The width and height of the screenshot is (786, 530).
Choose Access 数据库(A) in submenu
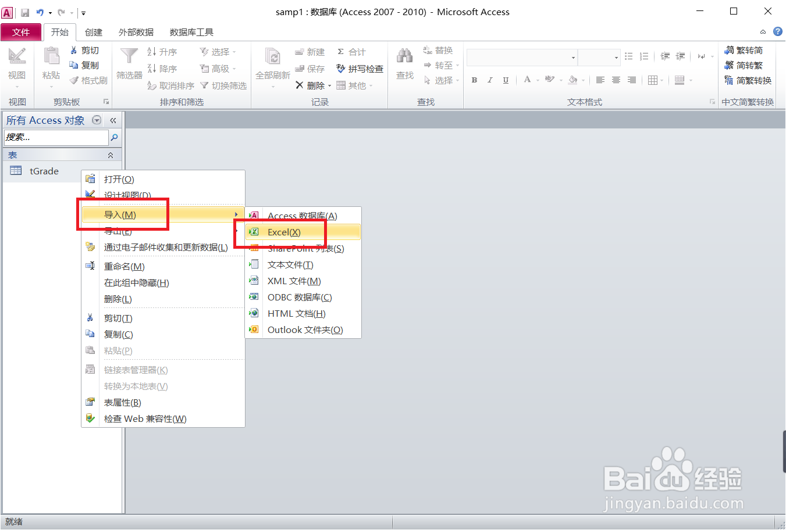pos(303,216)
